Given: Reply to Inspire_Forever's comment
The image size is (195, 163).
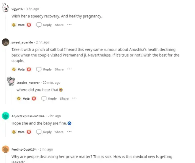Looking at the screenshot, I should (49, 99).
